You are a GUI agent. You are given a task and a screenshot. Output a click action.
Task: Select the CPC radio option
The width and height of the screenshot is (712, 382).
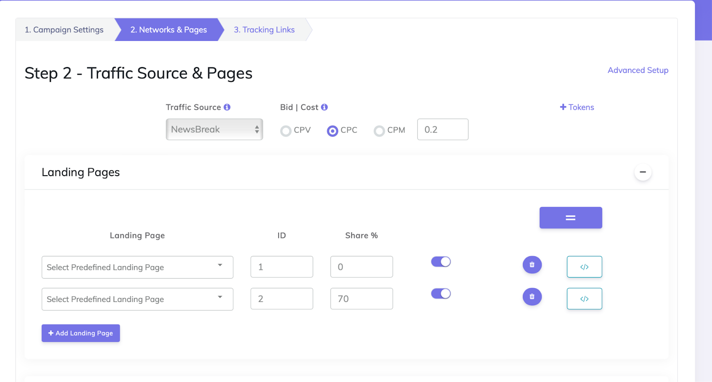[332, 131]
